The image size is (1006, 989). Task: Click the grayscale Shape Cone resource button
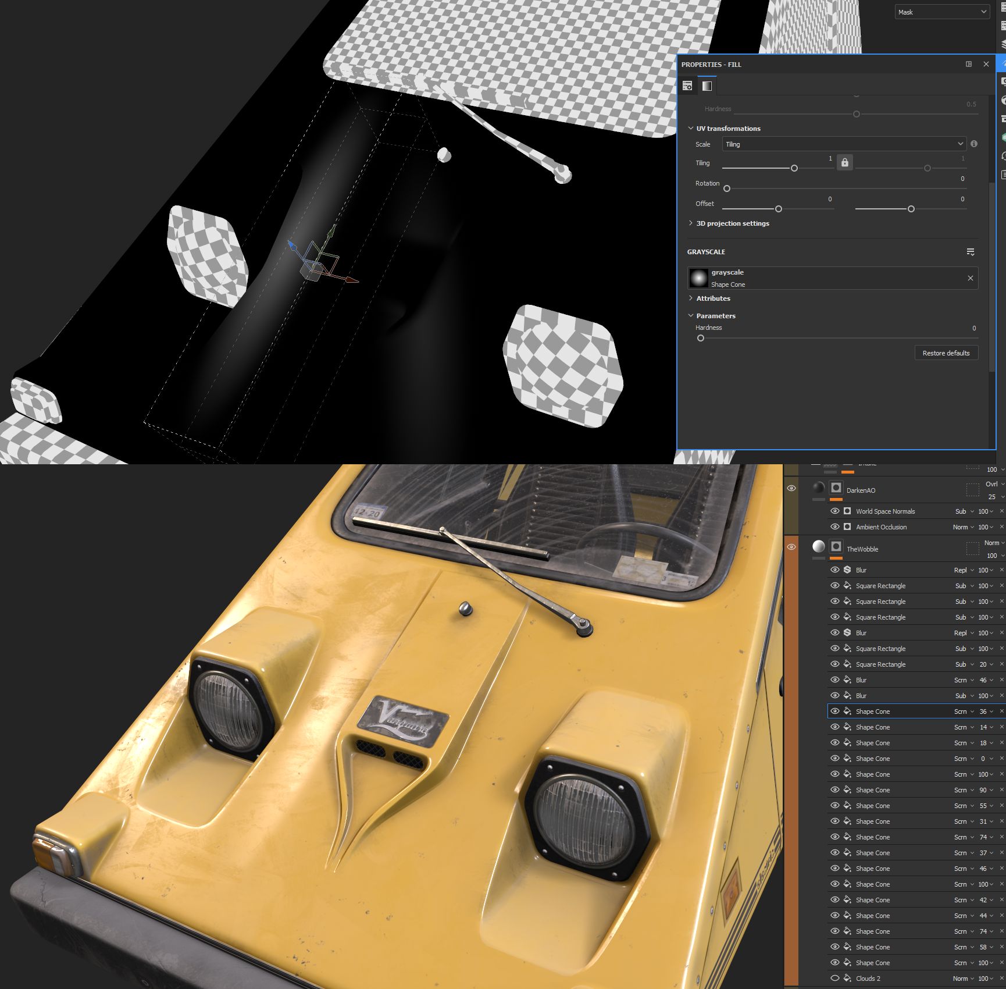pos(833,278)
